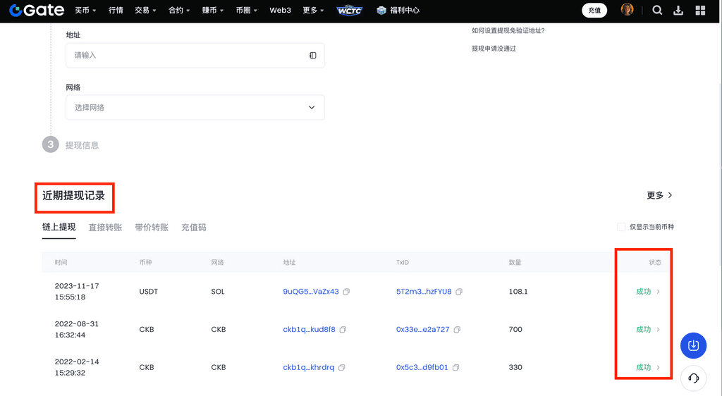Click the download app icon in header
722x396 pixels.
click(678, 11)
